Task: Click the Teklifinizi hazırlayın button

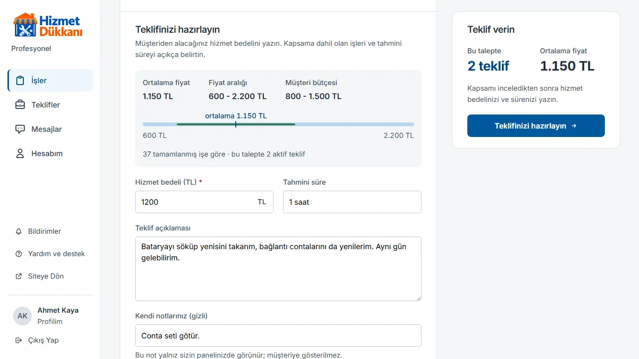Action: pos(536,126)
